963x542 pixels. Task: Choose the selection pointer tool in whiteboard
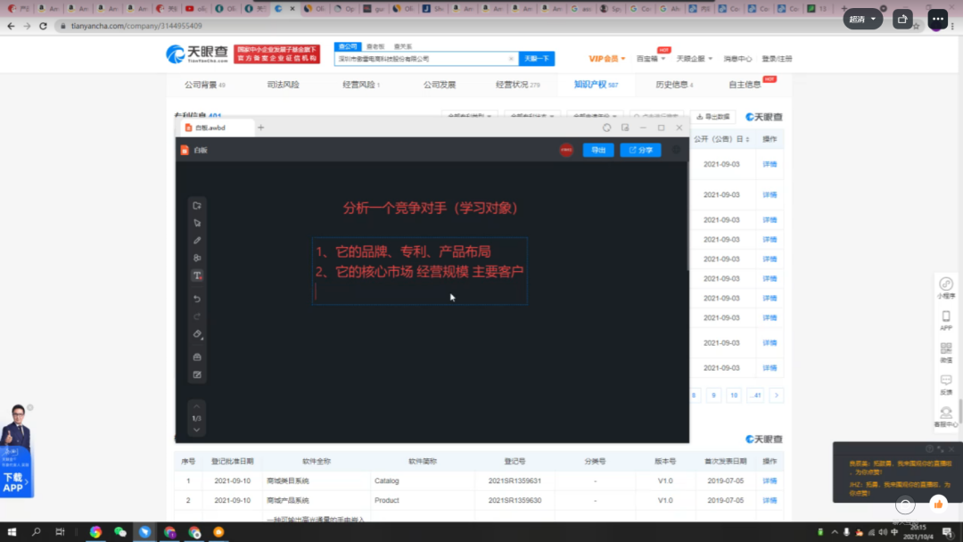(197, 224)
